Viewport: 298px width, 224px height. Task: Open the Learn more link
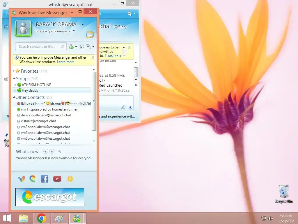point(65,62)
